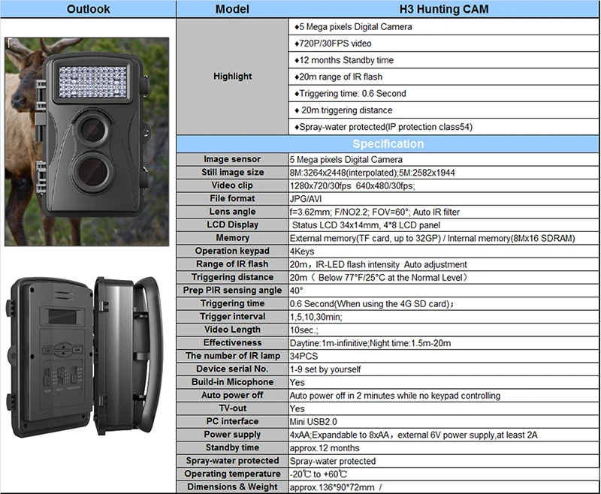Image resolution: width=601 pixels, height=494 pixels.
Task: Select 'f=3.62mm; F/NO2.2; FOV=60°' value
Action: (x=349, y=212)
